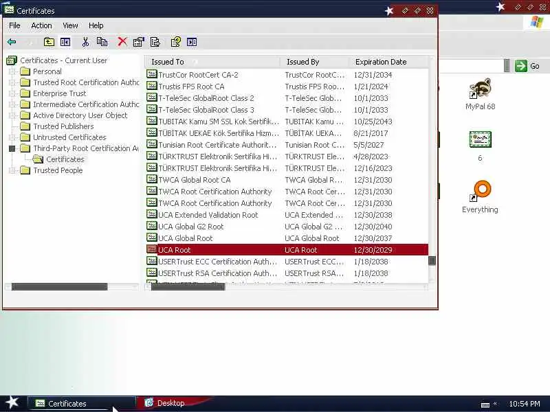Click the certificate list vertical scrollbar thumb

[x=432, y=261]
